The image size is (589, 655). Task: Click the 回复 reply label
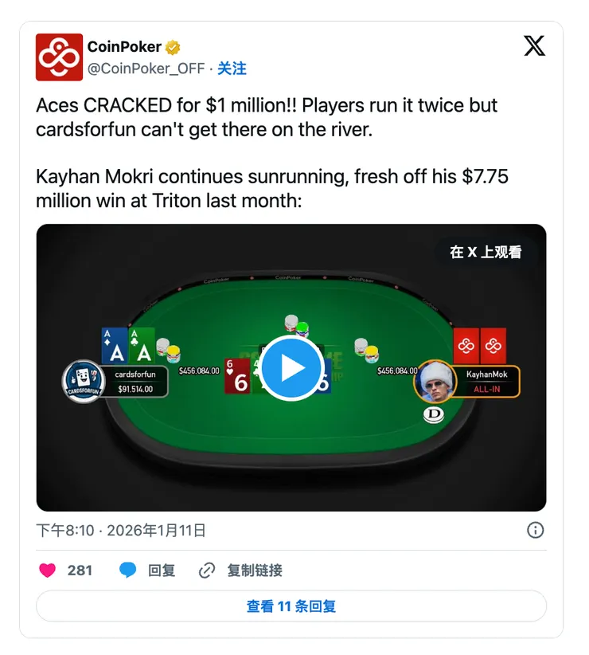[x=162, y=571]
